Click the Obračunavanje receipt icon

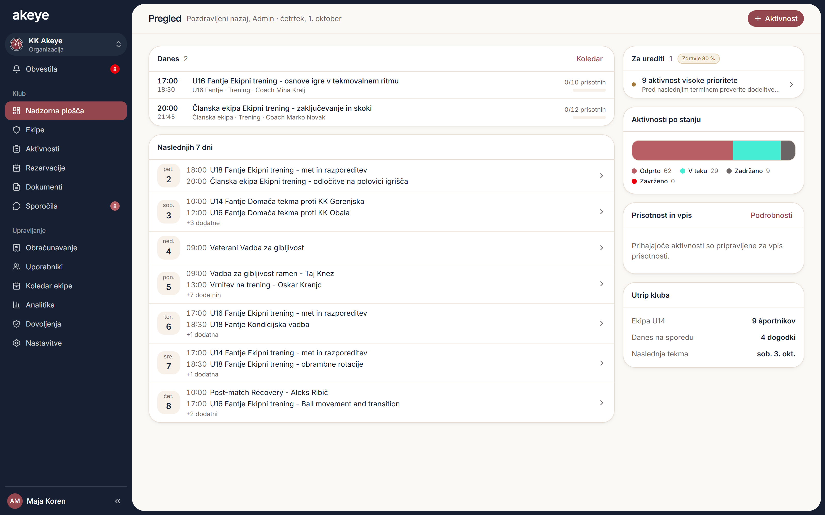click(16, 248)
